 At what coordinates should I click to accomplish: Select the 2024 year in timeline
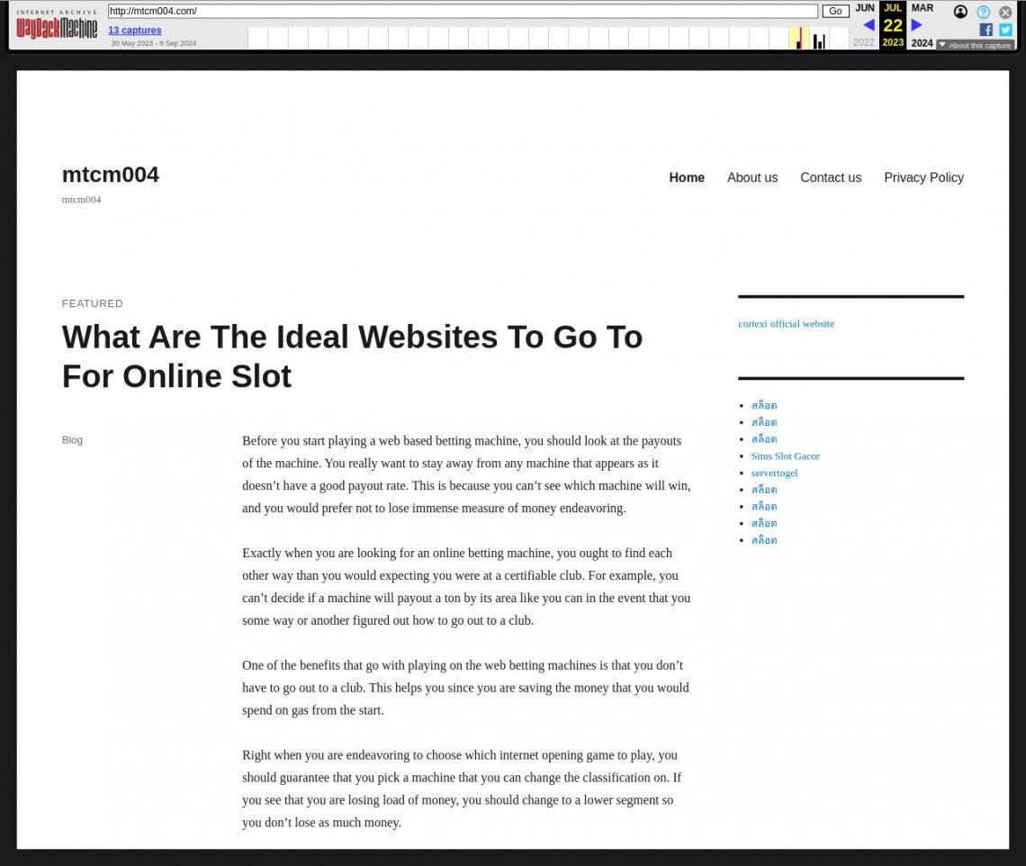coord(922,43)
